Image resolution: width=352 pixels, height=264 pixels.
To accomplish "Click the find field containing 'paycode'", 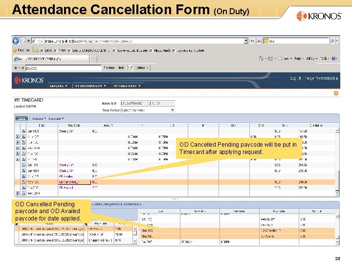I will 63,68.
